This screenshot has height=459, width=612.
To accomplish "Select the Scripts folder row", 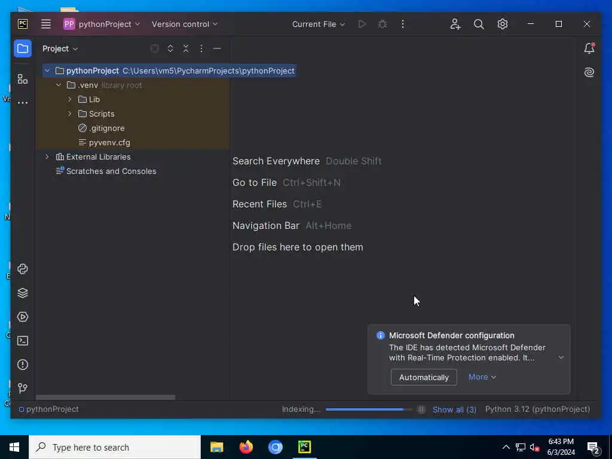I will click(133, 114).
